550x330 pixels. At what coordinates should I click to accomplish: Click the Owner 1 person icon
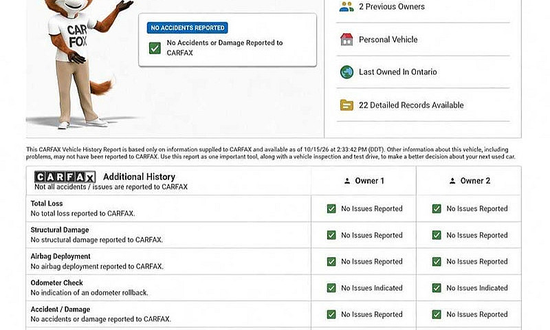coord(347,181)
